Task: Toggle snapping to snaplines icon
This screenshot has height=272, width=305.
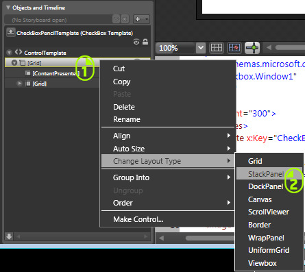Action: click(252, 48)
